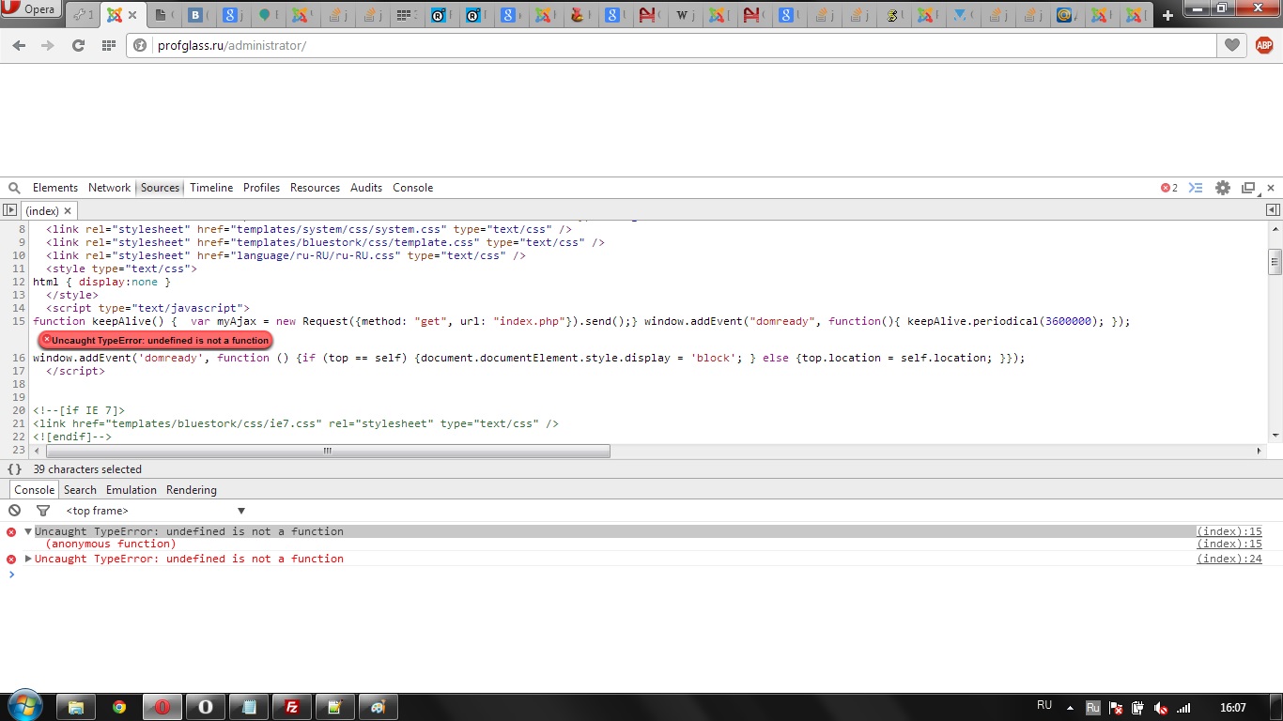Collapse the first Uncaught TypeError entry
The width and height of the screenshot is (1283, 721).
[x=28, y=531]
